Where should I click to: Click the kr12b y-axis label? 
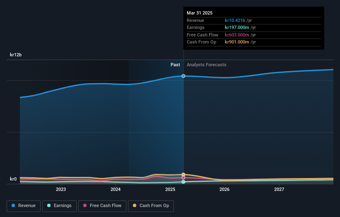(x=16, y=55)
